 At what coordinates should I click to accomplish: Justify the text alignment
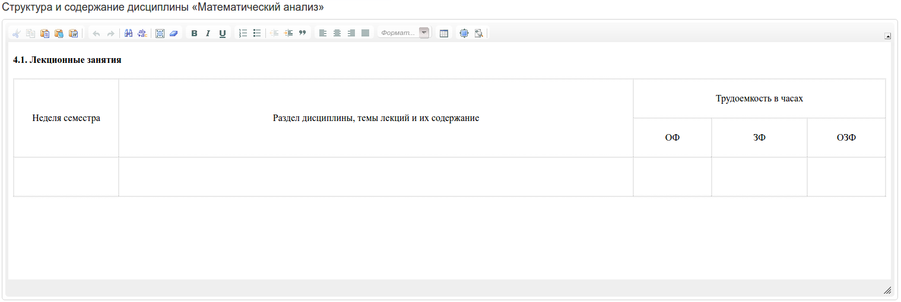[365, 33]
